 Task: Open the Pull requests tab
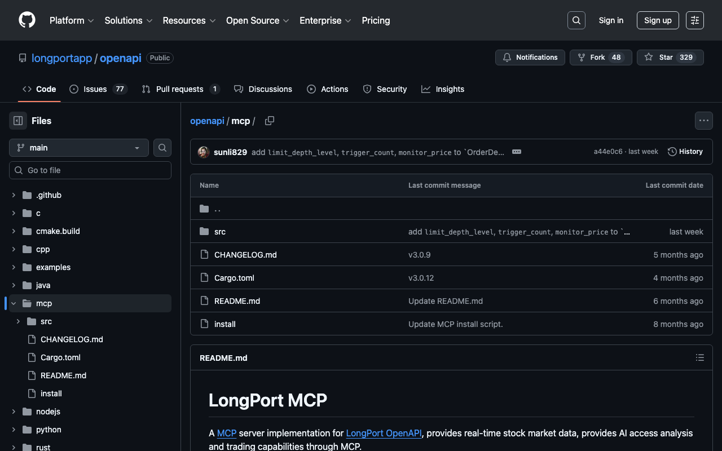179,89
